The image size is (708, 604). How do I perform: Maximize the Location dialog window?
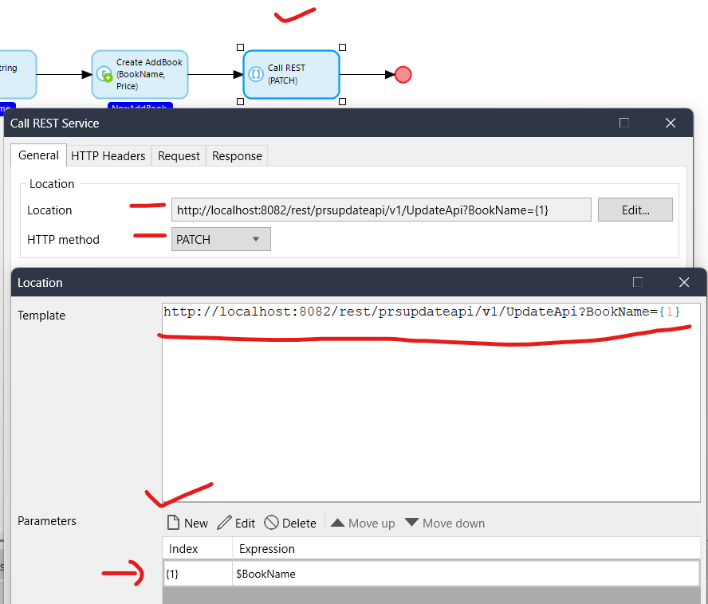(638, 282)
